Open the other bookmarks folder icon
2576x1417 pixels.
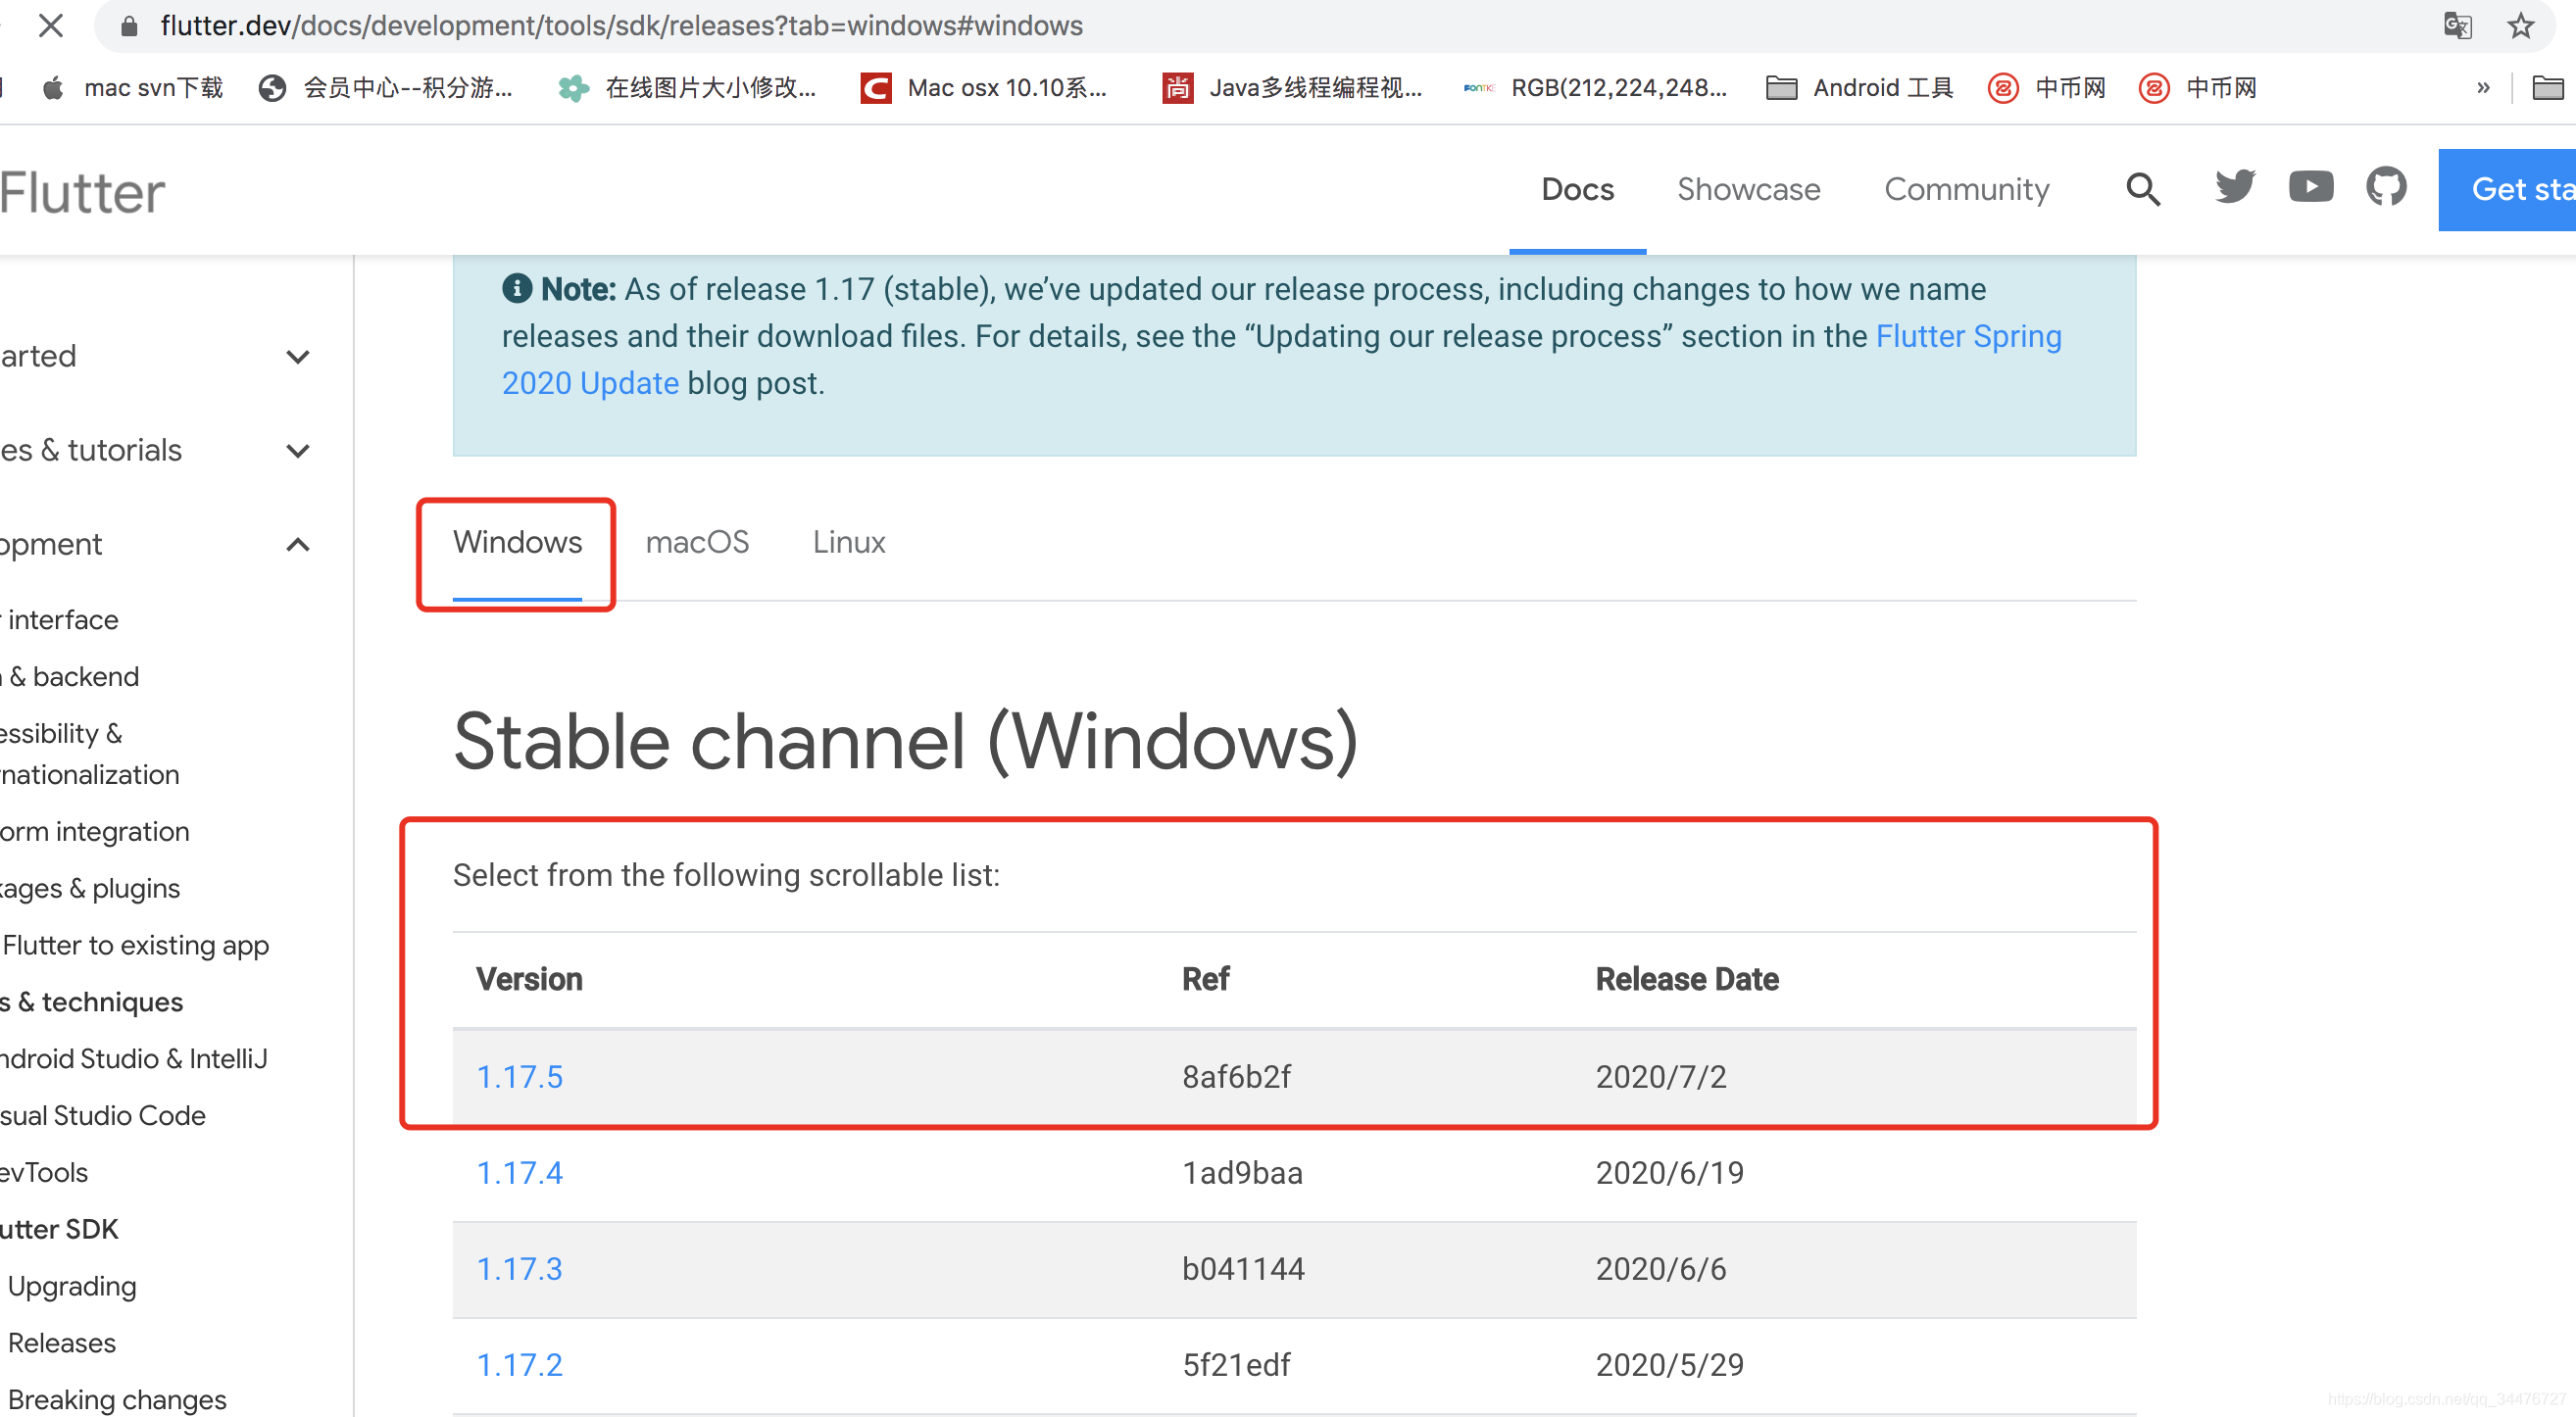[2548, 88]
